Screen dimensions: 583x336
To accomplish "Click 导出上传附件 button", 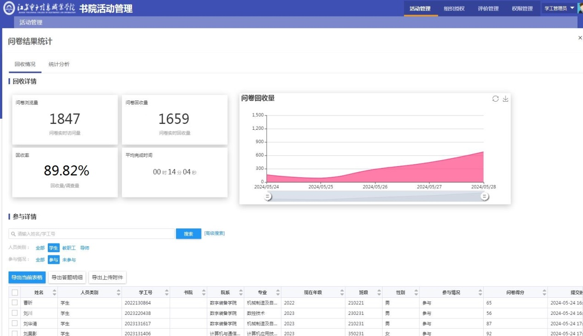I will click(107, 277).
